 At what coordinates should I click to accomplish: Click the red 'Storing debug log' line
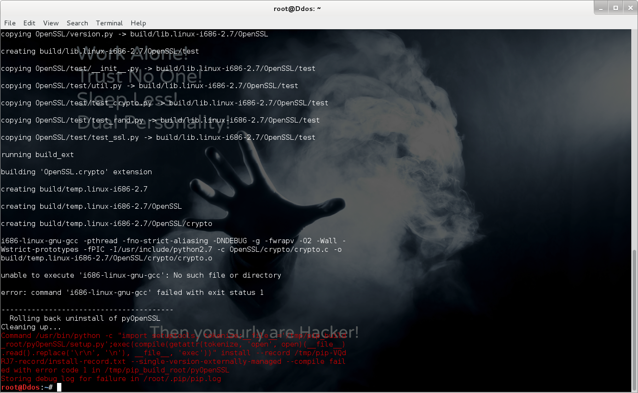111,379
